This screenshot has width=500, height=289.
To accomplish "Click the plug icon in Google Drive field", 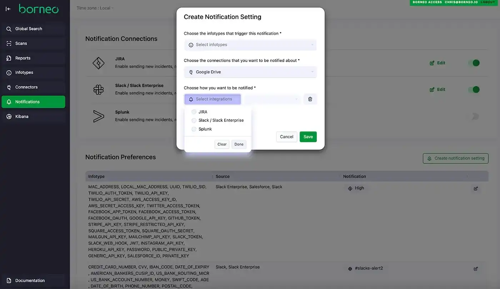I will point(191,72).
